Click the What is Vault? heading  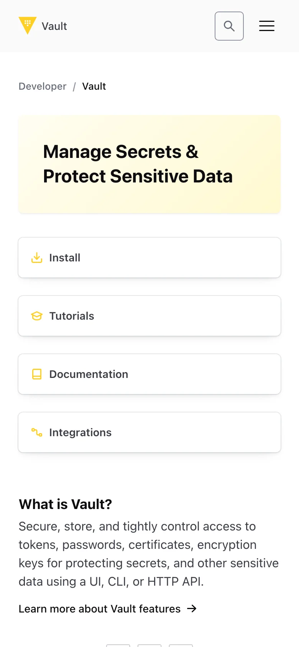point(65,504)
